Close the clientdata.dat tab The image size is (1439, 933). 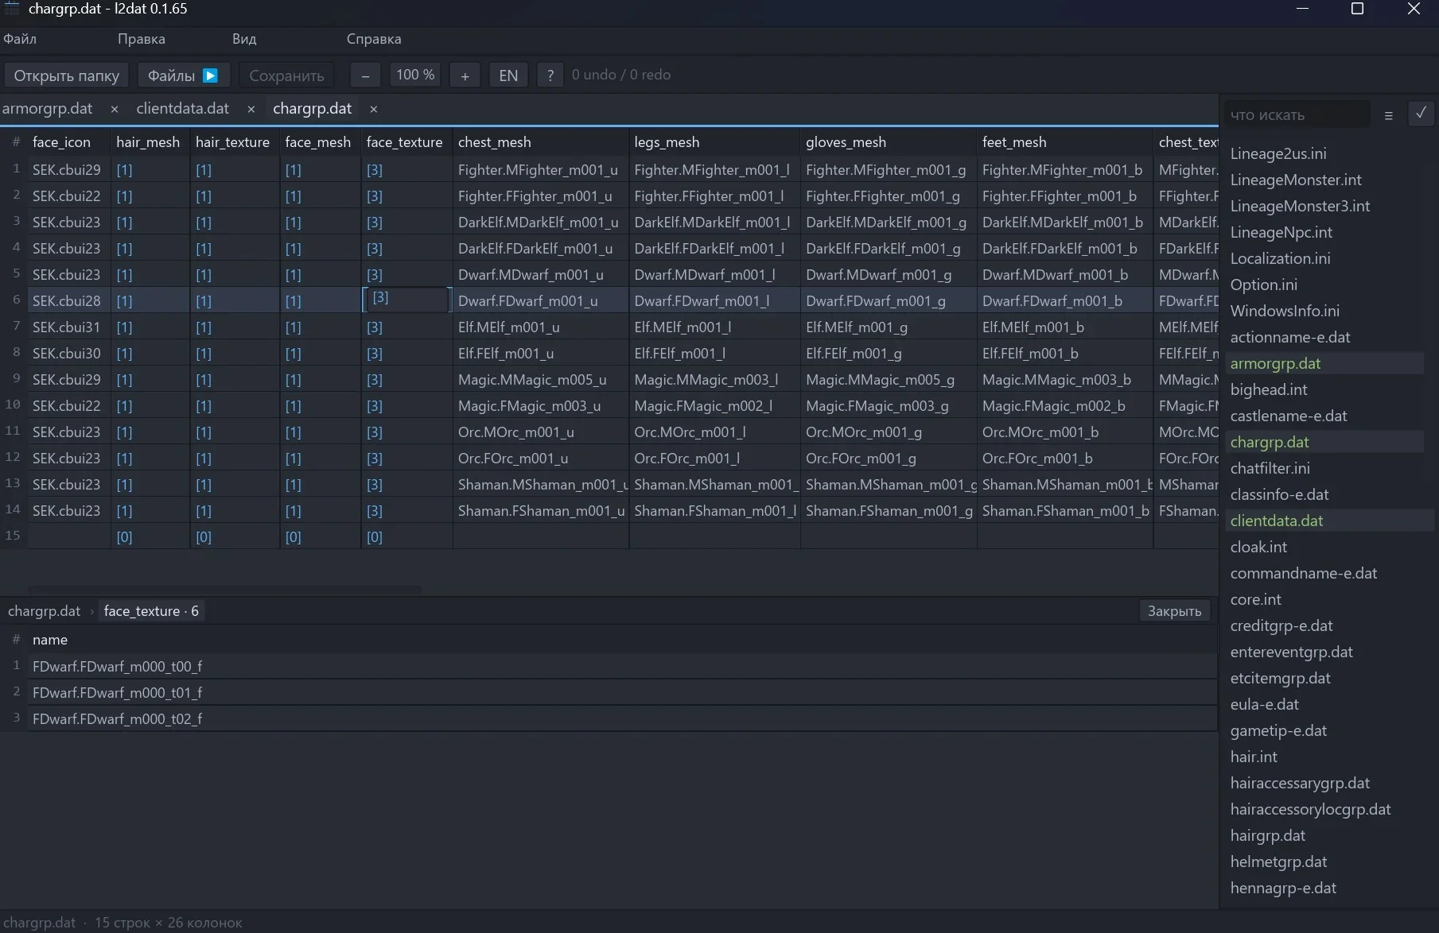(251, 109)
